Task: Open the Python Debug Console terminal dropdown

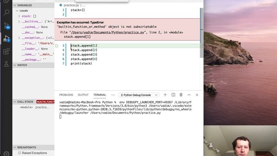Action: tap(139, 95)
